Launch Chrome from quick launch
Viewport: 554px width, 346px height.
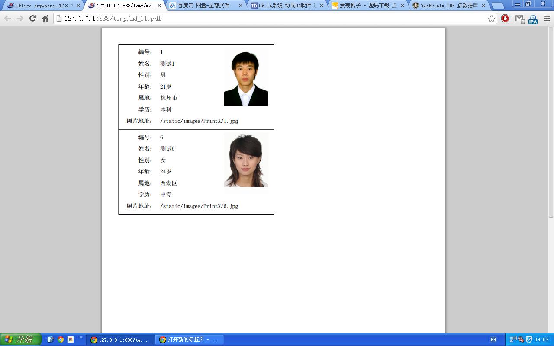[x=61, y=340]
